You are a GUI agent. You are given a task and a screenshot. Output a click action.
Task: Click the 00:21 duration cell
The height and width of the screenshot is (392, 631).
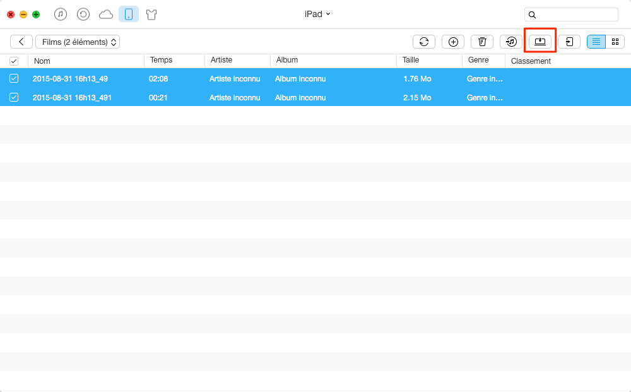[x=158, y=98]
